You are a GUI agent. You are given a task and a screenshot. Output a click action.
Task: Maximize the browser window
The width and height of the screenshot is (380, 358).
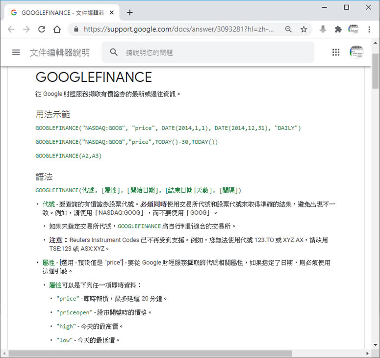tap(347, 7)
